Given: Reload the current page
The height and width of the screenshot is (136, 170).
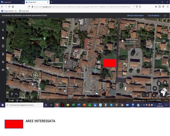Looking at the screenshot, I should pos(9,7).
